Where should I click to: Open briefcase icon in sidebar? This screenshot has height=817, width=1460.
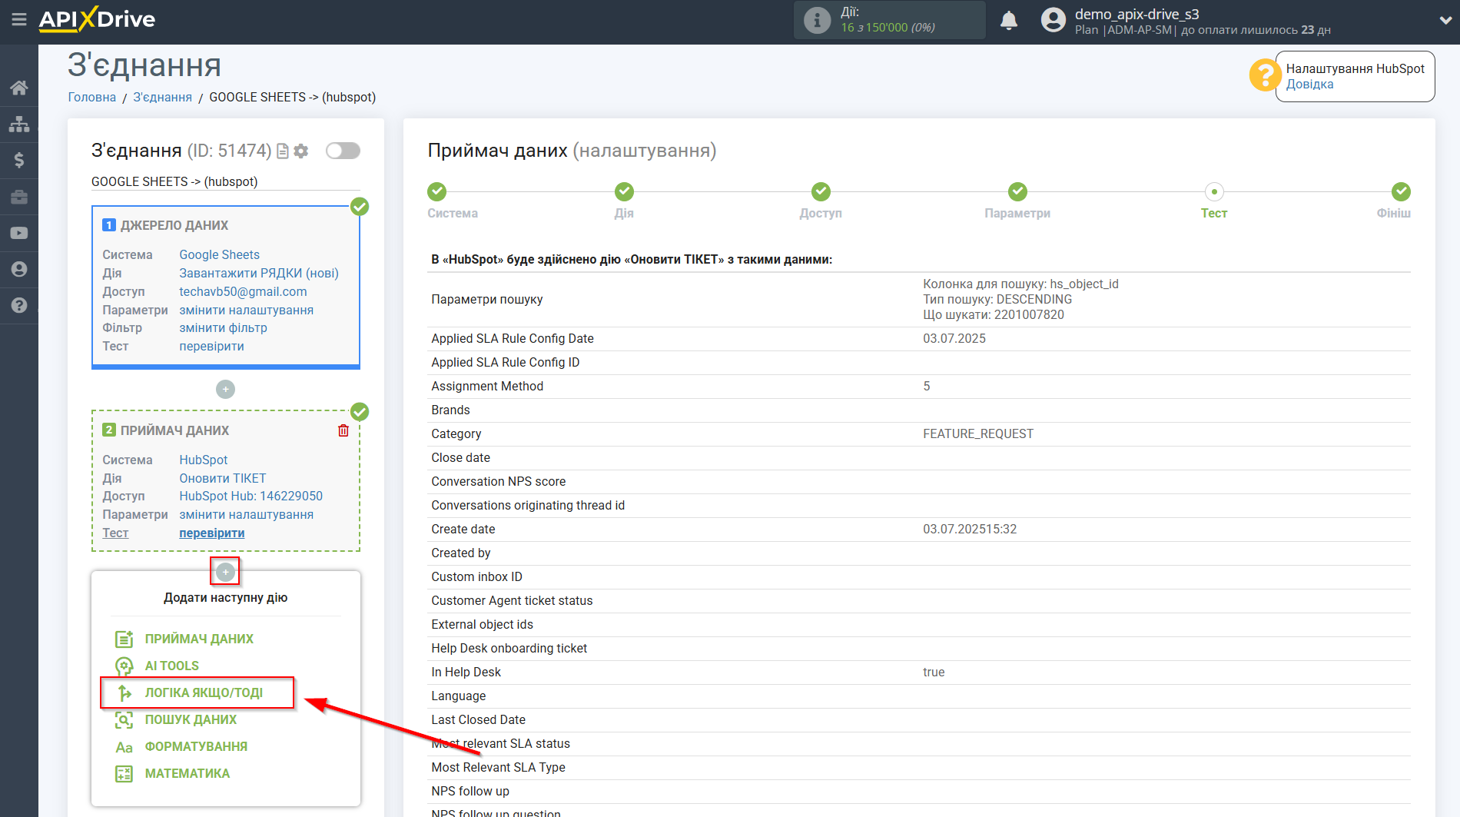[19, 197]
